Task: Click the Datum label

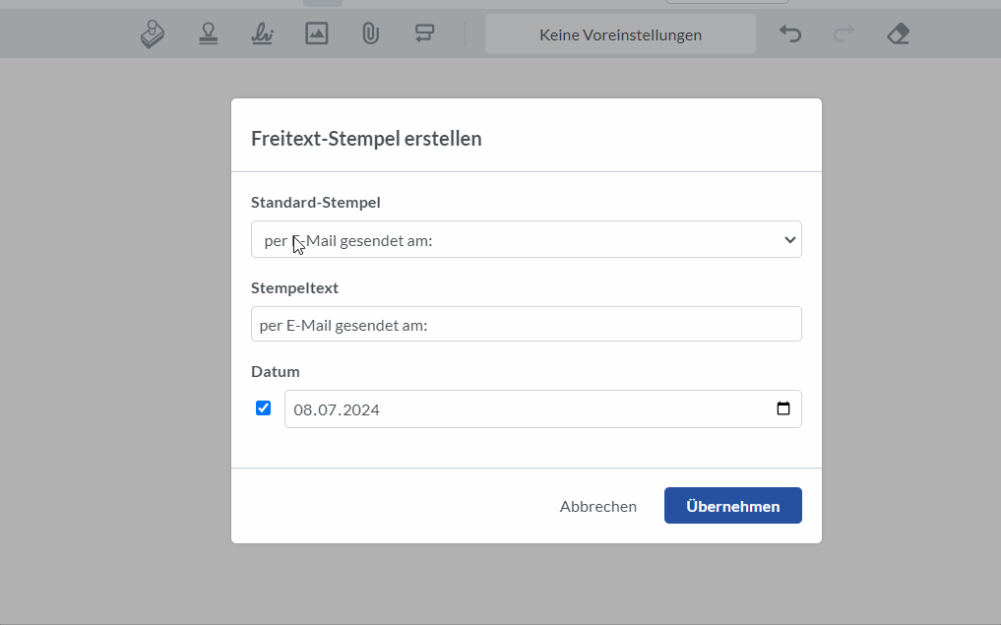Action: click(x=276, y=371)
